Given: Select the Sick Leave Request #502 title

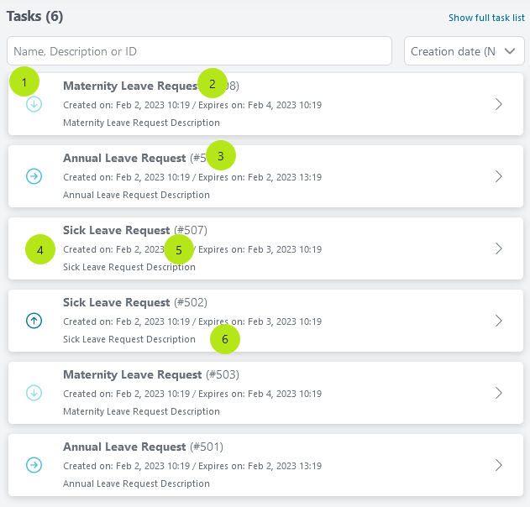Looking at the screenshot, I should 117,302.
